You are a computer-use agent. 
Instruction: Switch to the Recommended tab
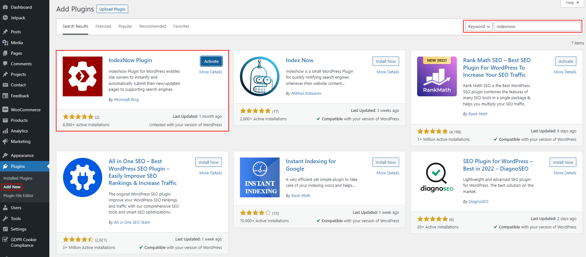click(153, 26)
